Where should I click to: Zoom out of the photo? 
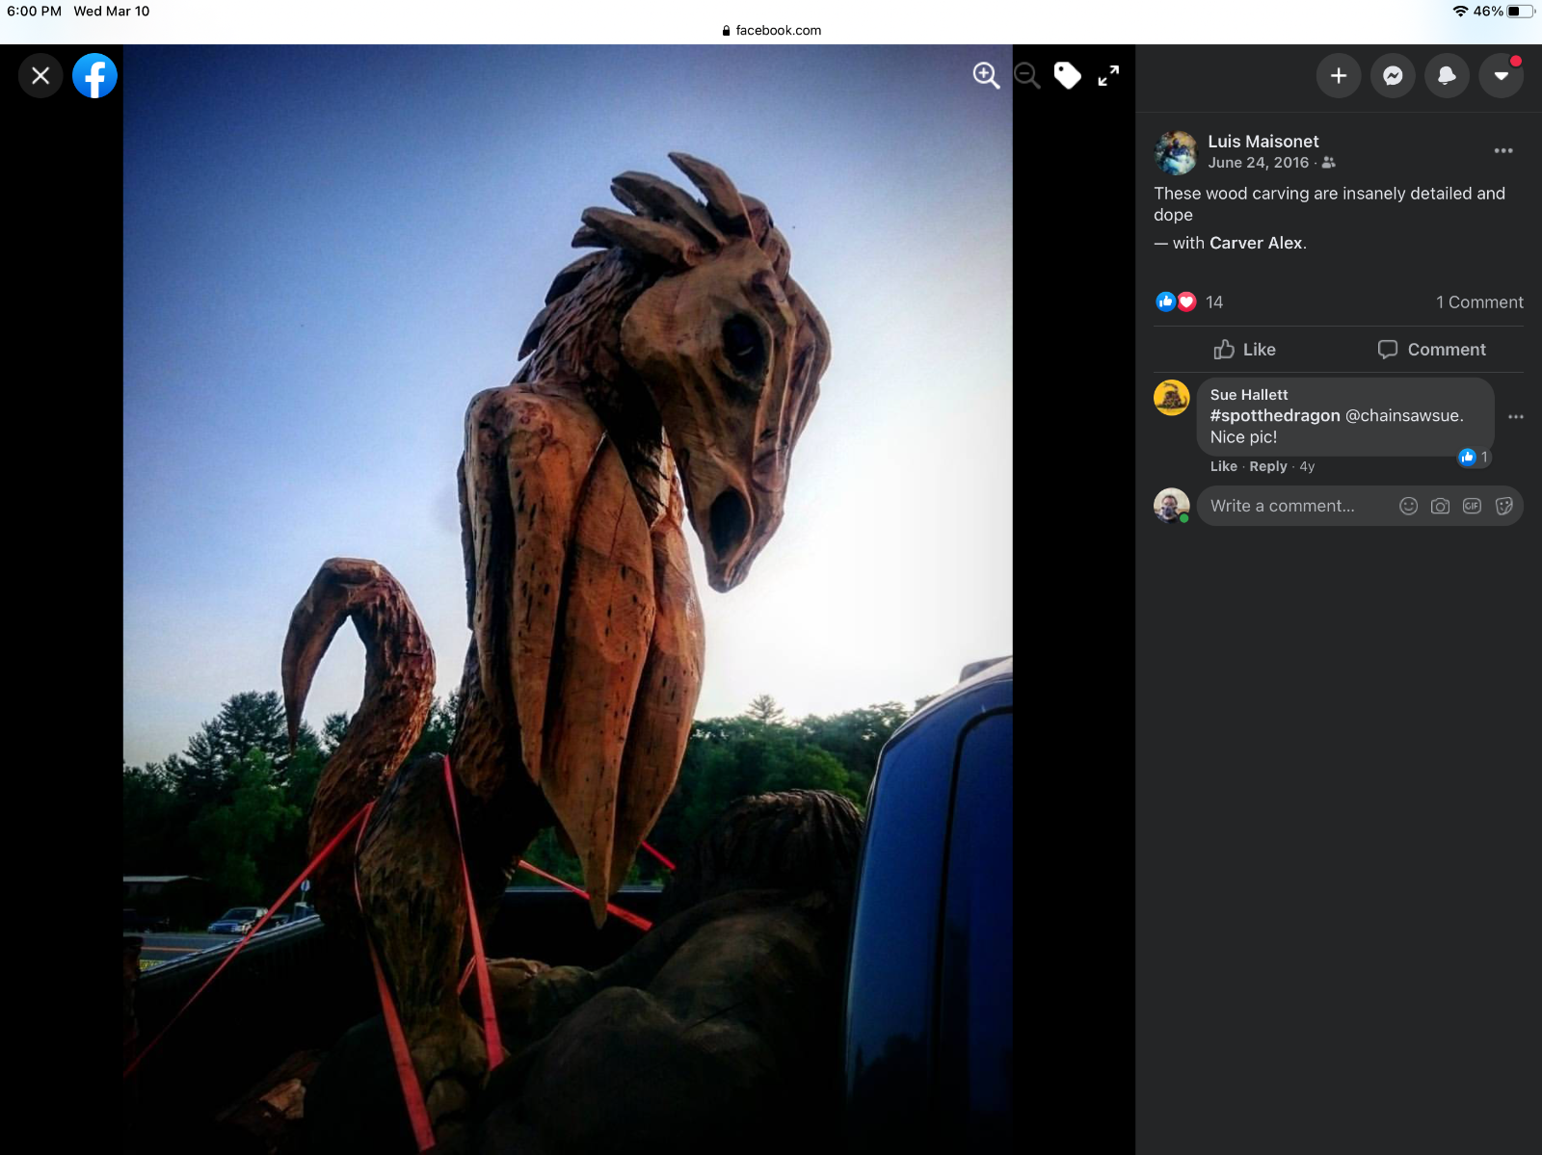click(1027, 75)
